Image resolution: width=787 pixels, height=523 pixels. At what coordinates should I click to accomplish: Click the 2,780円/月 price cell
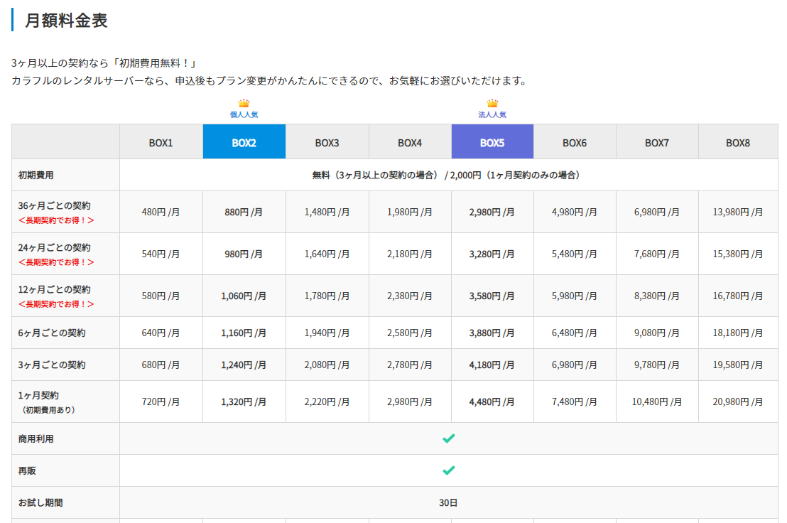[x=410, y=365]
